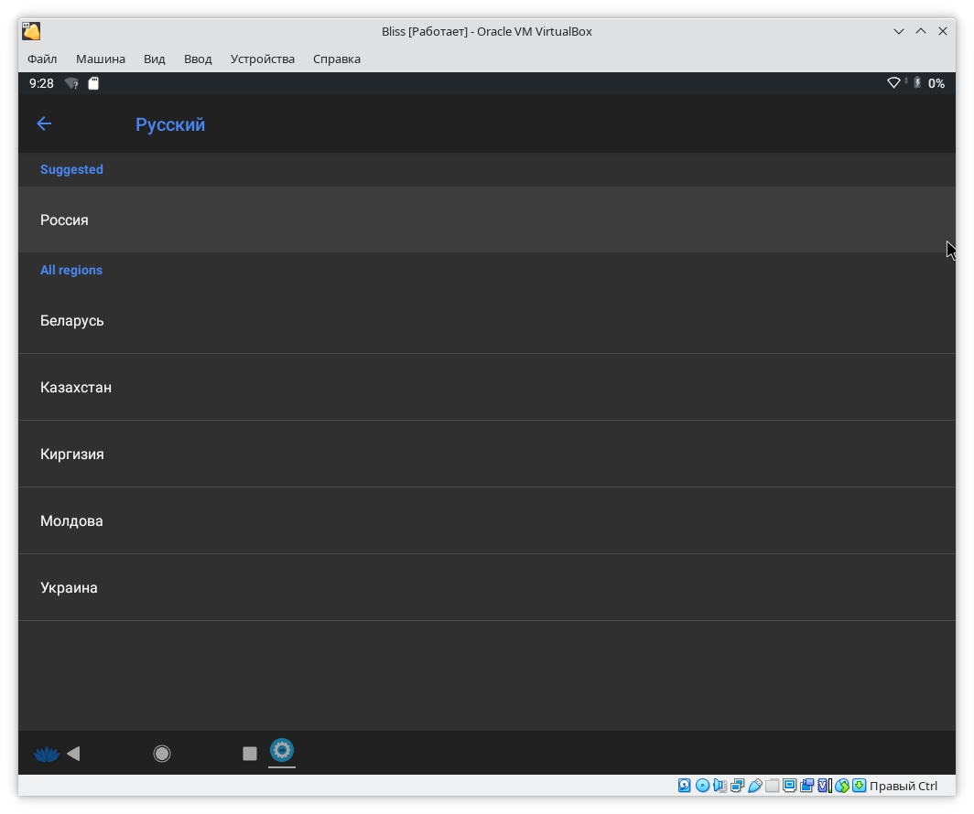
Task: Click the audio status icon
Action: click(720, 786)
